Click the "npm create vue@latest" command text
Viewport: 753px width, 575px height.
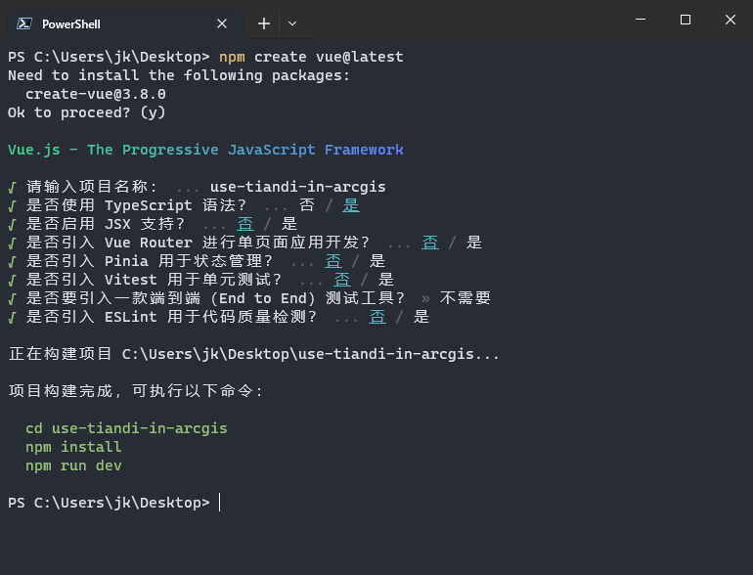[x=311, y=57]
